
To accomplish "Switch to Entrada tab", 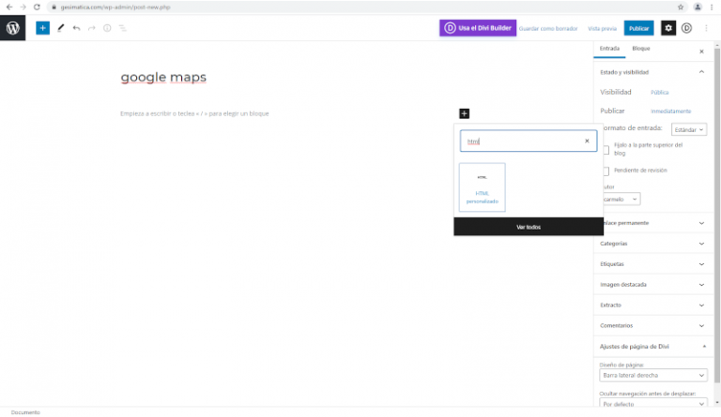I will click(609, 49).
